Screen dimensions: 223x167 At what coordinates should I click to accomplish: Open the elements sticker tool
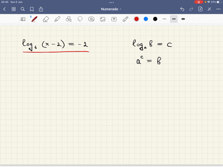coord(91,19)
